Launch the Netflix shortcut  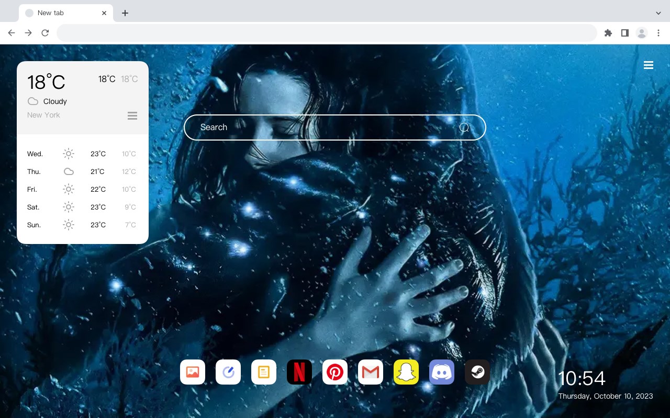[x=299, y=372]
